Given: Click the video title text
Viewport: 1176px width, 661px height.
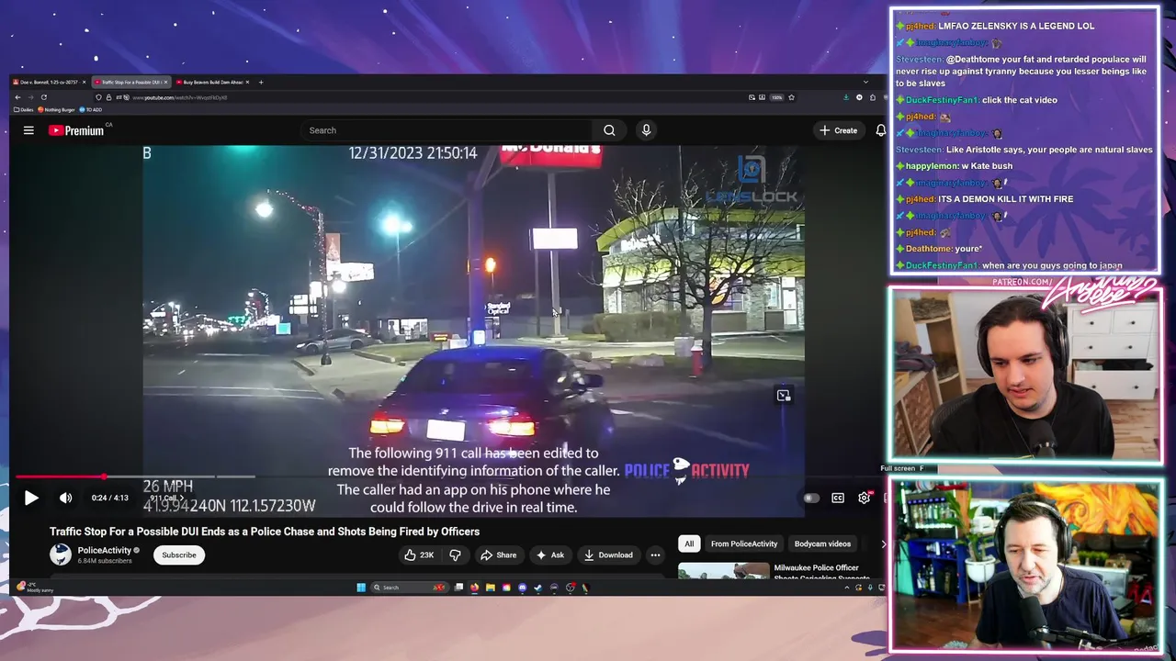Looking at the screenshot, I should click(x=265, y=532).
